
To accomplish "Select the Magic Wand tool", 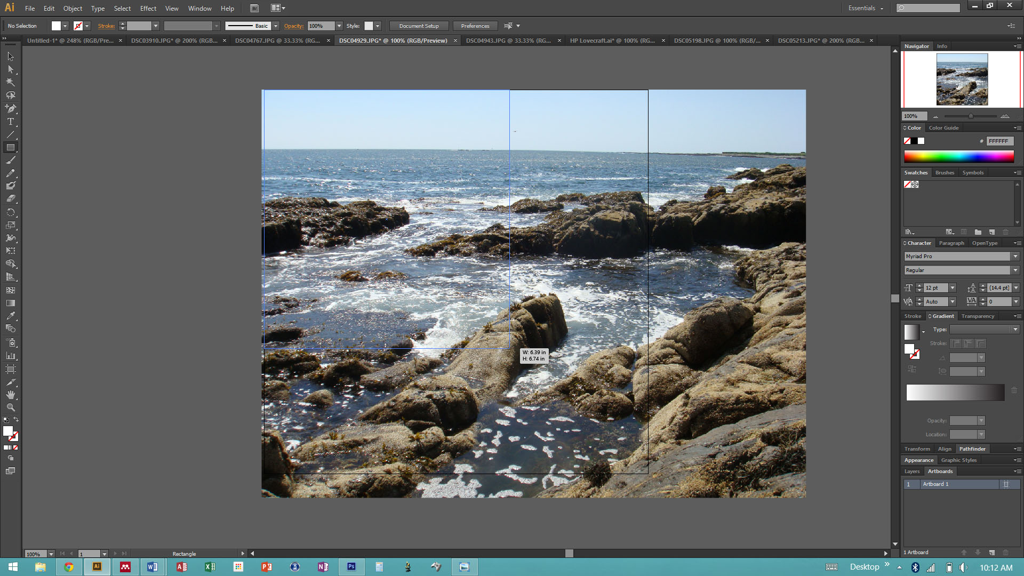I will 10,82.
